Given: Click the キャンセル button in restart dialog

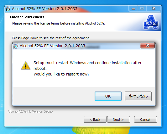Looking at the screenshot, I should [138, 96].
